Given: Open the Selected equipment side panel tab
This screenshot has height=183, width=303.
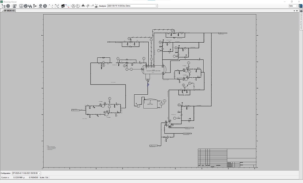Looking at the screenshot, I should [301, 22].
